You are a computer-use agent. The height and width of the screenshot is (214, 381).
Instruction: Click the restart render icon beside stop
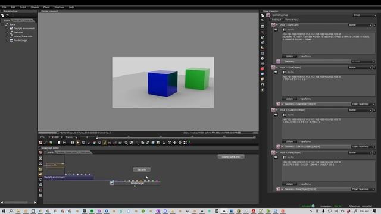coord(64,143)
